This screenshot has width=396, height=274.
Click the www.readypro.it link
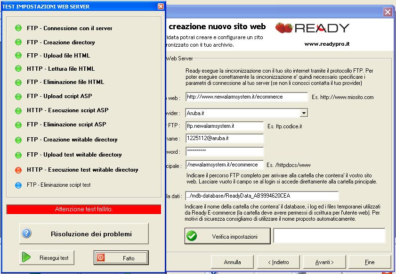point(327,44)
